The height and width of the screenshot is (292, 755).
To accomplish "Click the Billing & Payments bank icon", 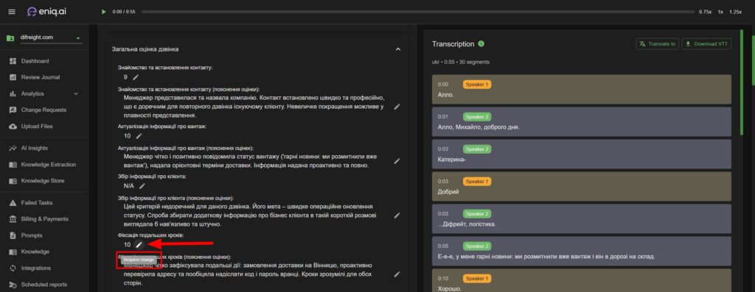I will point(13,219).
